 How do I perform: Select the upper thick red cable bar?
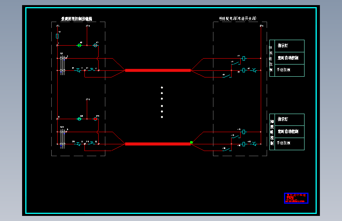coord(158,70)
